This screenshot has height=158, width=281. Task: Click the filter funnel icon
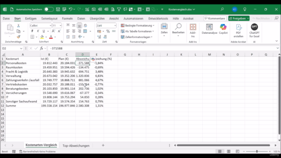(119, 9)
